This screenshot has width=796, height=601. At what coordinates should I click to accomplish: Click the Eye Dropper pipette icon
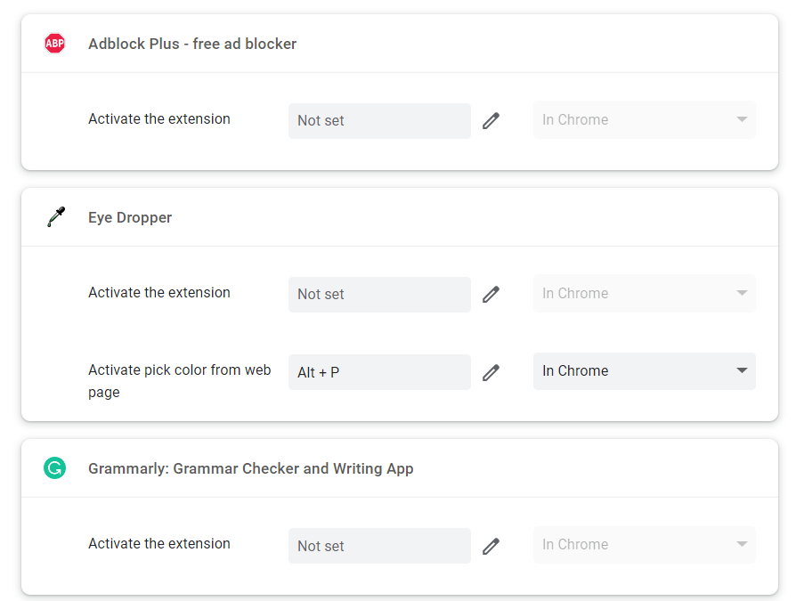click(x=56, y=216)
